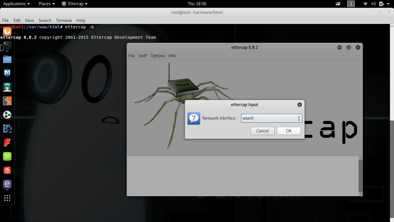Open Firefox from the dock
Screen dimensions: 394x222
pos(7,31)
